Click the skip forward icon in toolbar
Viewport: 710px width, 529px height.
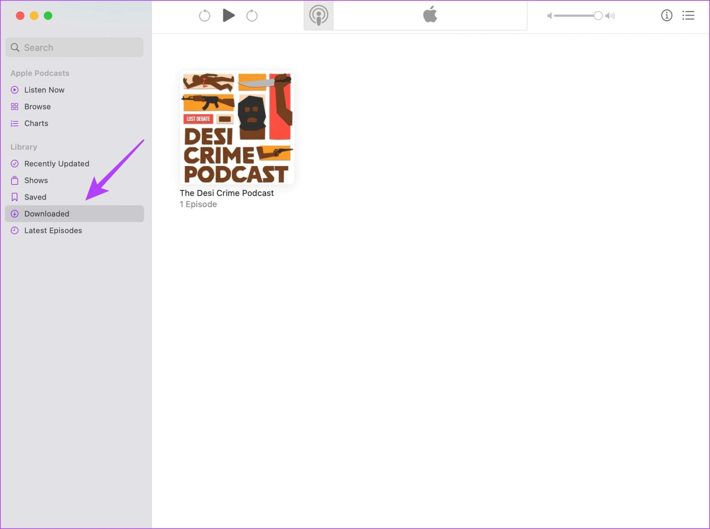[252, 16]
